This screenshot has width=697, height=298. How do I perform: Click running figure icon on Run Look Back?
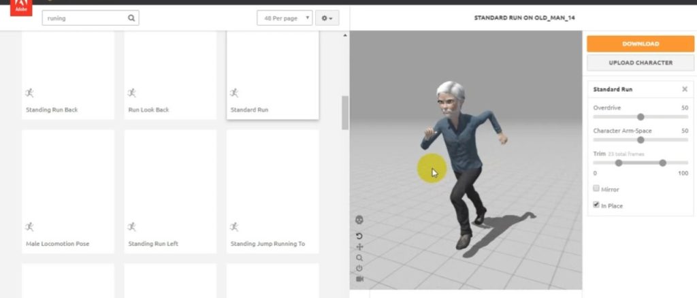coord(131,93)
